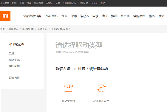Open 智能硬件 navigation item
This screenshot has height=112, width=167.
tap(139, 16)
